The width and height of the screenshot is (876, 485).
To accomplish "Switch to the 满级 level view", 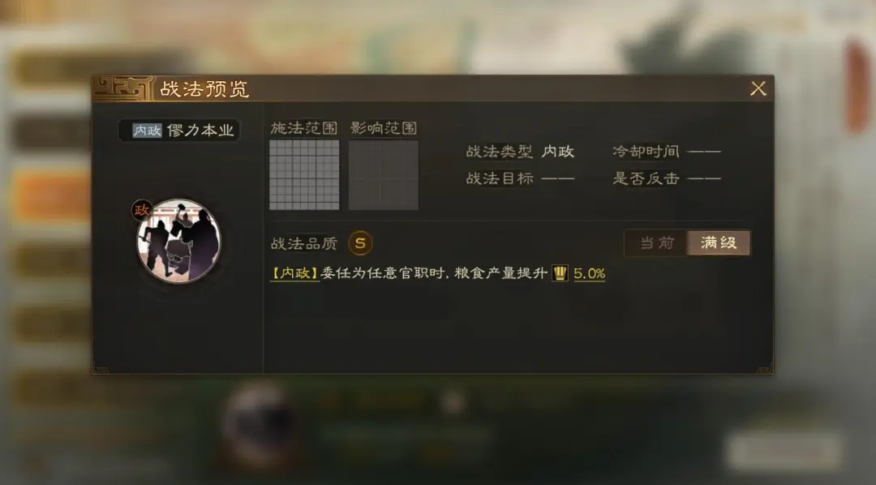I will (x=719, y=243).
